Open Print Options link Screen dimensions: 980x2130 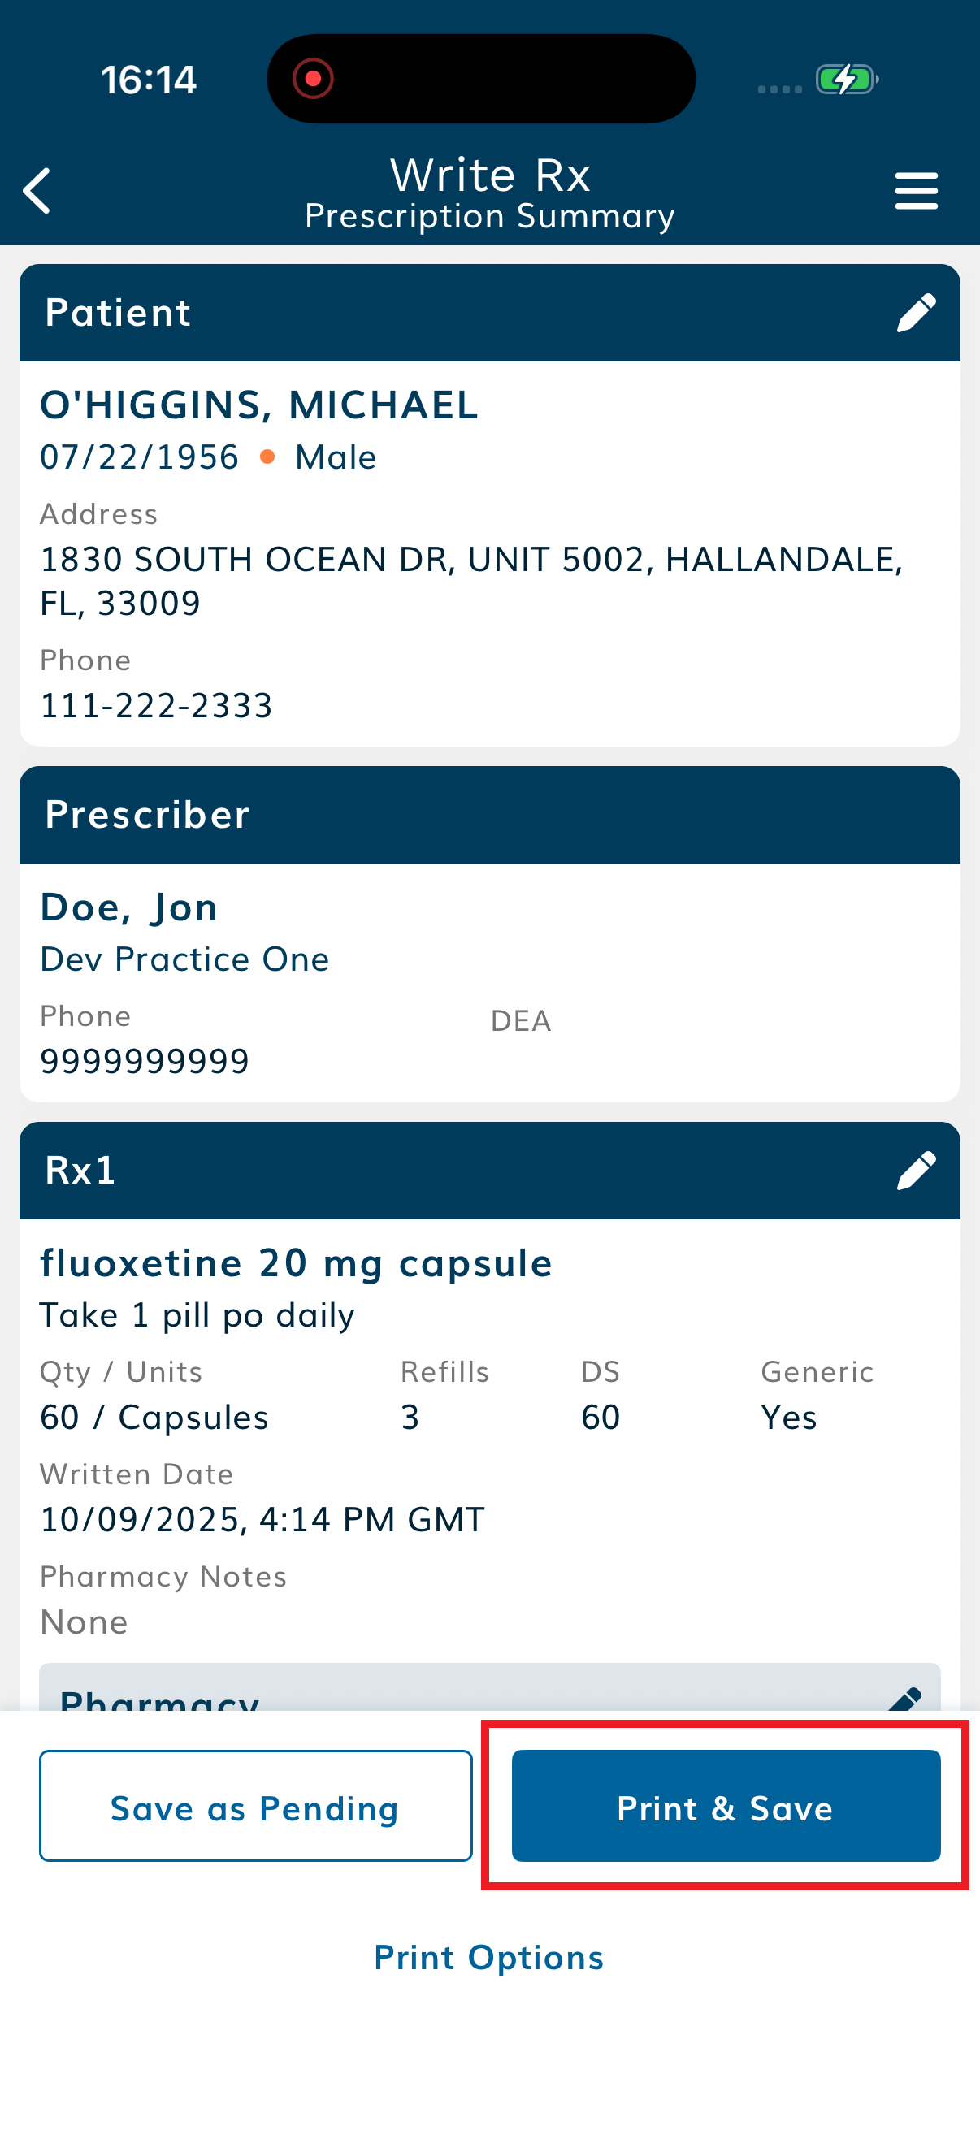pos(488,1958)
